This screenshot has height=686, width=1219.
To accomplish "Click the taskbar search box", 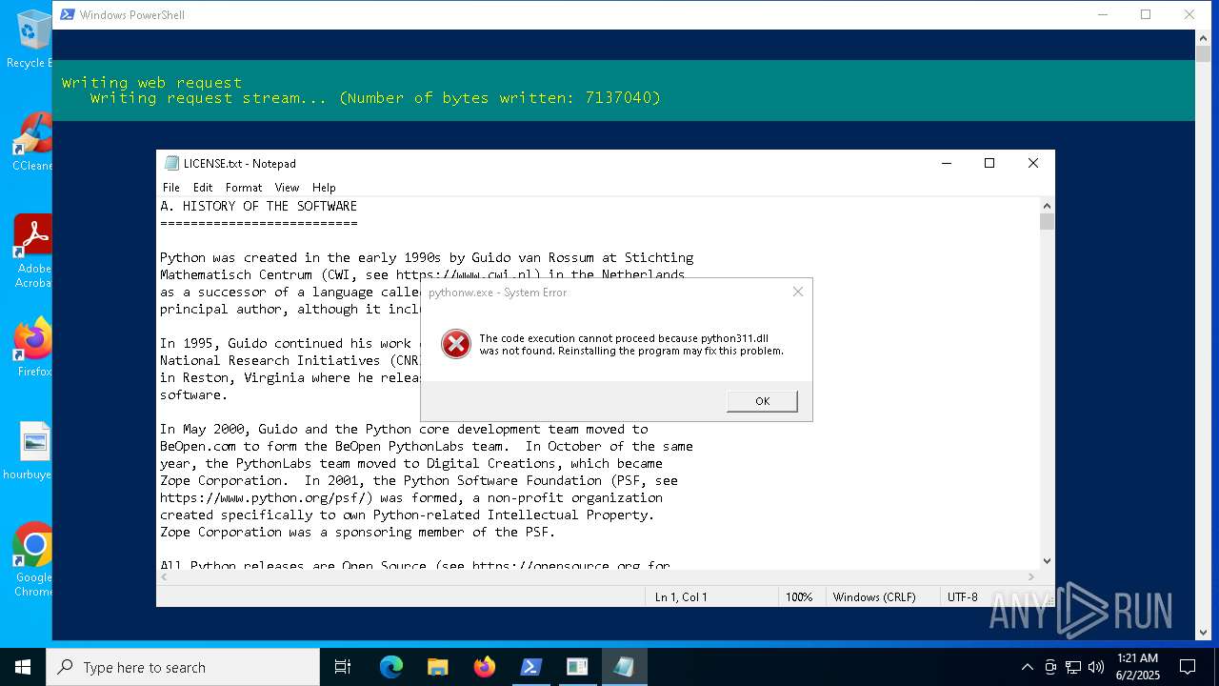I will (x=183, y=667).
